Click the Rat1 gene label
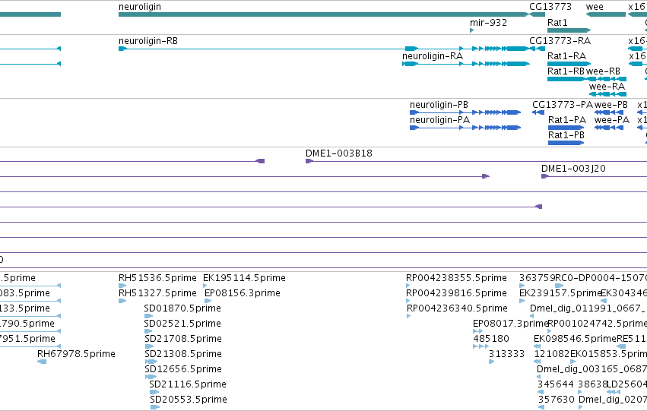647x411 pixels. click(x=557, y=22)
